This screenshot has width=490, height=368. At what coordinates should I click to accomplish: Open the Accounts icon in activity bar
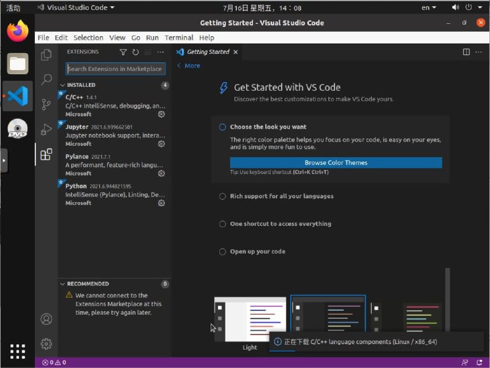tap(46, 319)
